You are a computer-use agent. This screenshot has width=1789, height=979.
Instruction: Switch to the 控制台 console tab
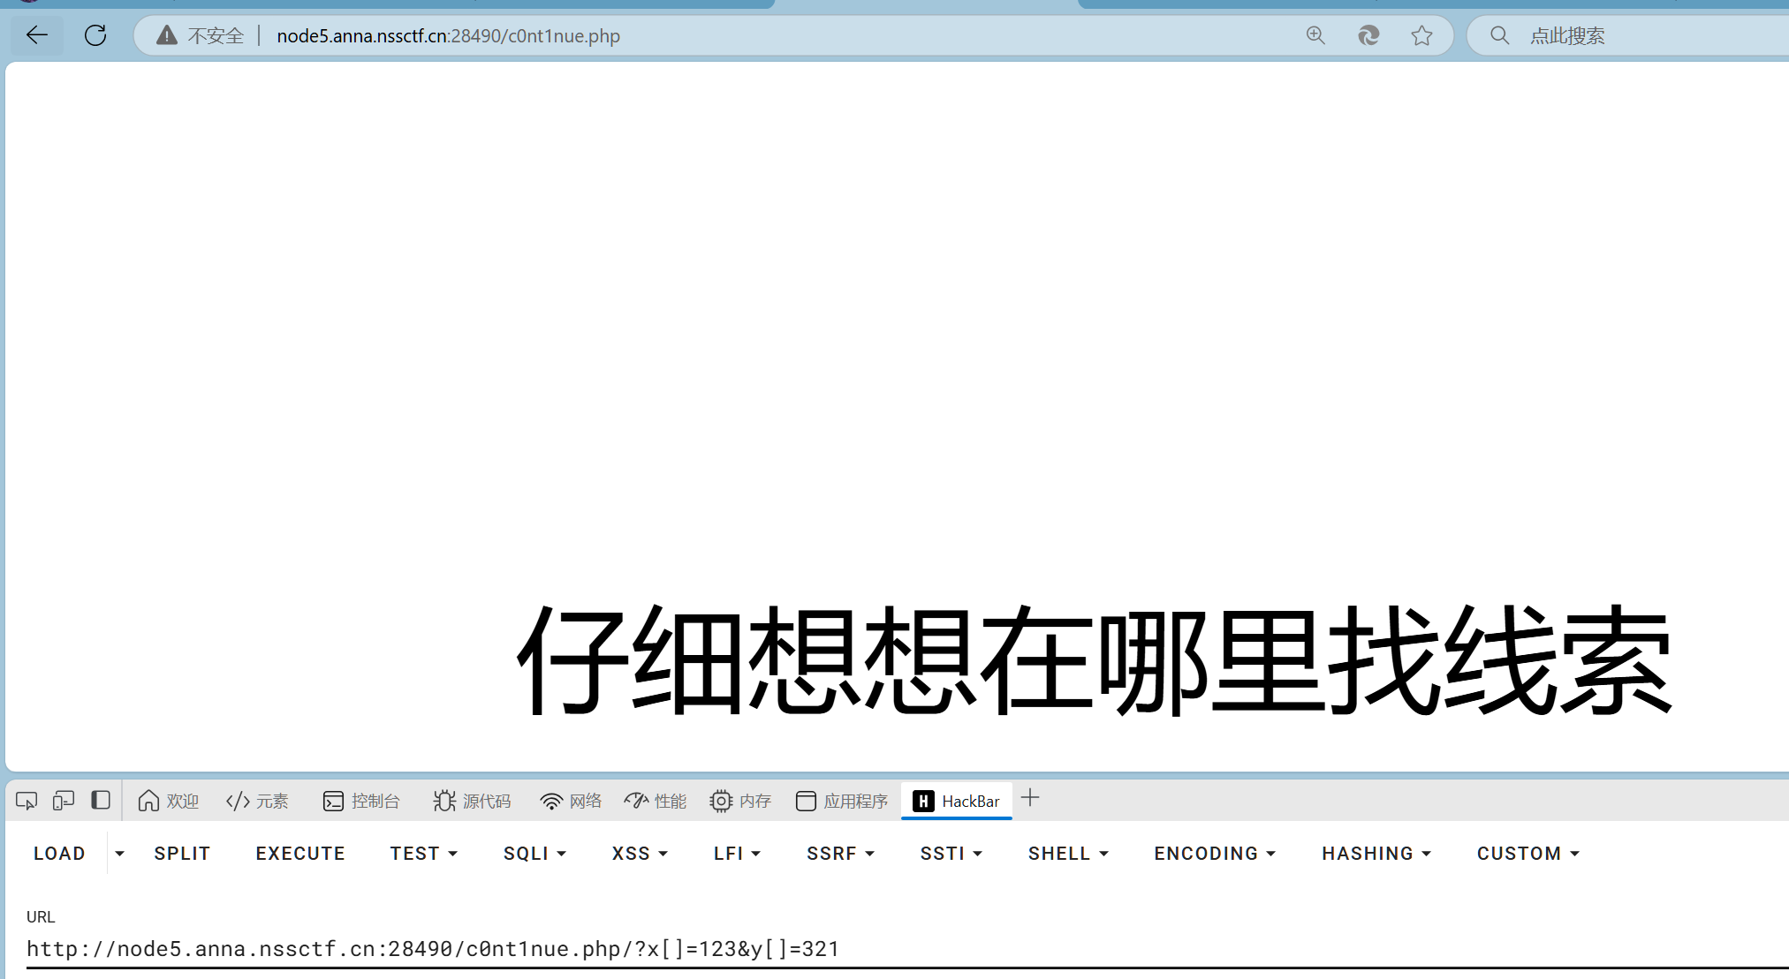[362, 801]
